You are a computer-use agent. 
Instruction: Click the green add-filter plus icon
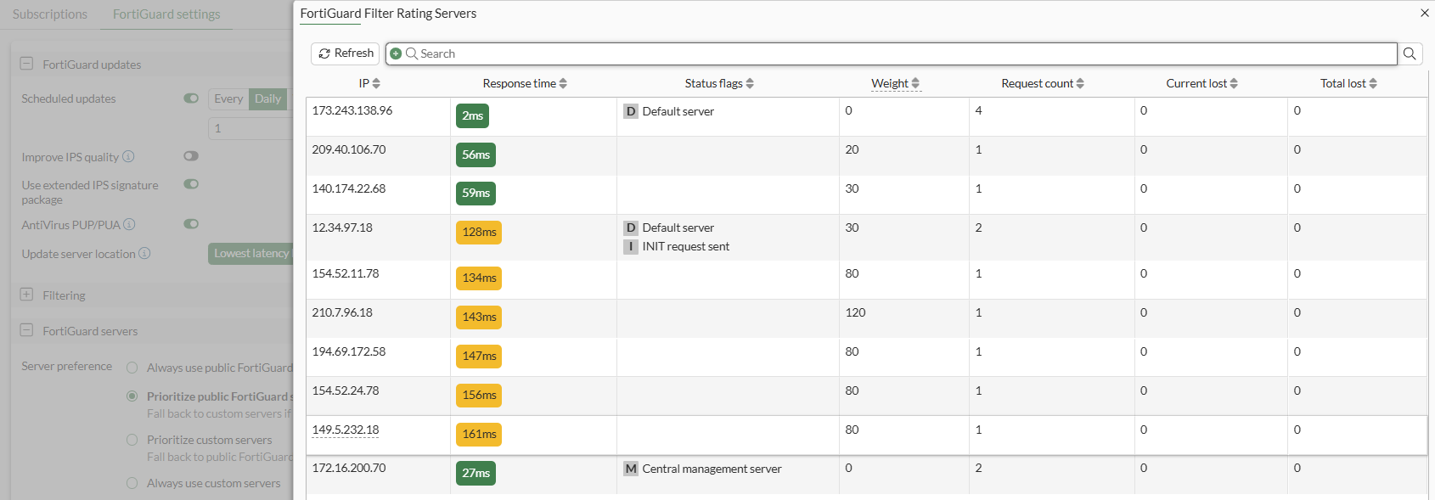point(396,53)
